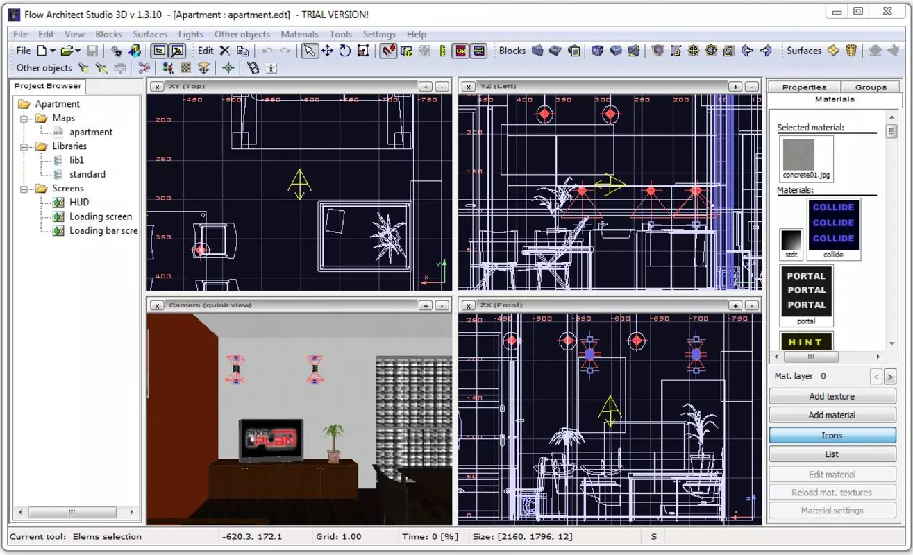Select the stdt gradient material swatch
This screenshot has width=913, height=555.
pyautogui.click(x=791, y=244)
